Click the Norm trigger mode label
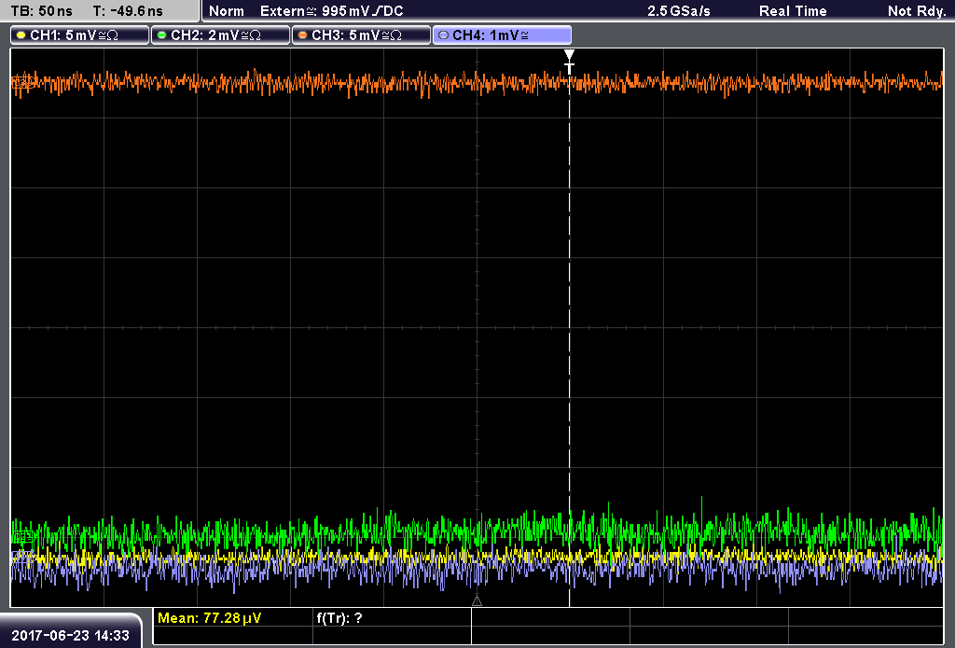Viewport: 955px width, 648px height. [x=227, y=11]
